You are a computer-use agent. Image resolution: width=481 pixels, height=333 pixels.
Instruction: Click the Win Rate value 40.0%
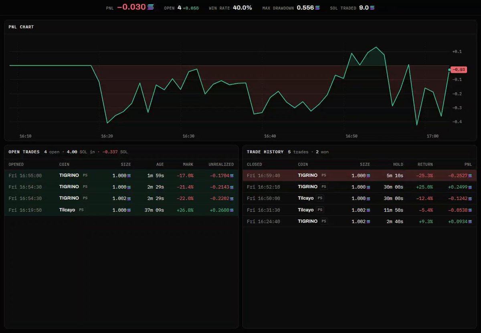point(243,7)
